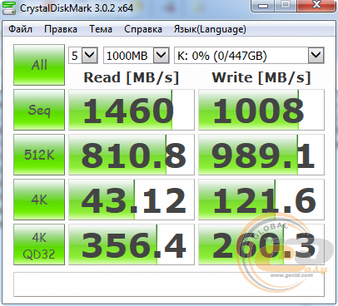Start the 4K benchmark test
This screenshot has height=306, width=338.
coord(39,200)
